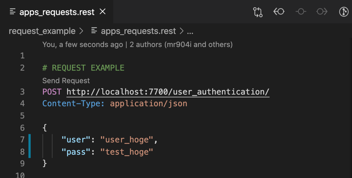The width and height of the screenshot is (352, 178).
Task: Open Changes compare icon in editor toolbar
Action: [258, 12]
